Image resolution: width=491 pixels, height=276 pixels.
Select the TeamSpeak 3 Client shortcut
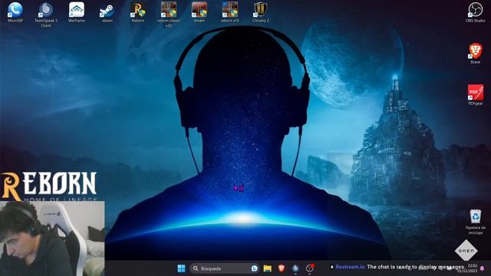pyautogui.click(x=46, y=15)
